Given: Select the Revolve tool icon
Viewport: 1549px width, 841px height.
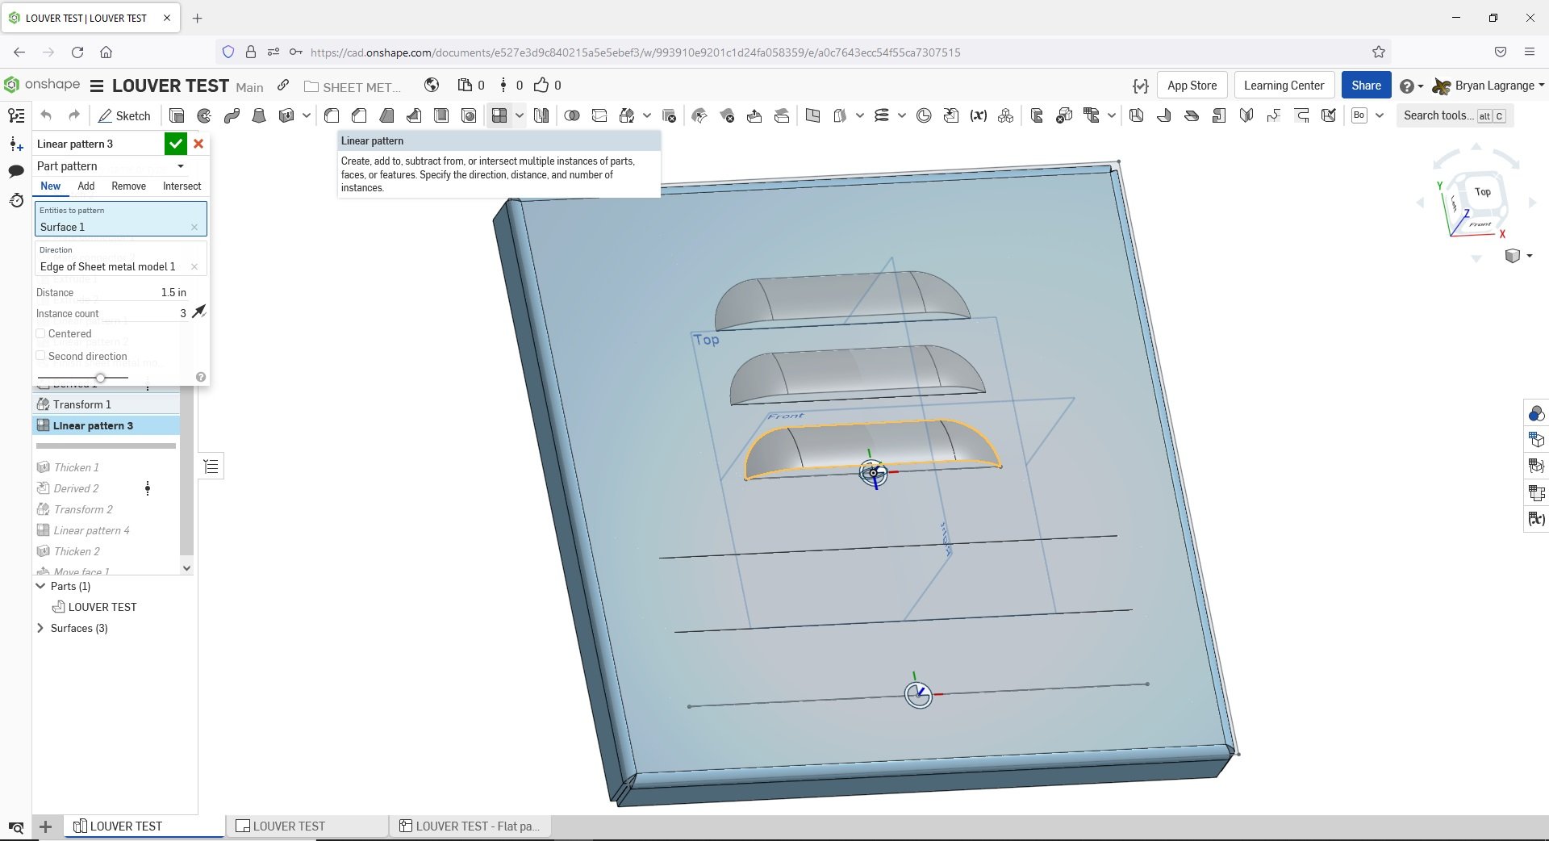Looking at the screenshot, I should pos(204,115).
